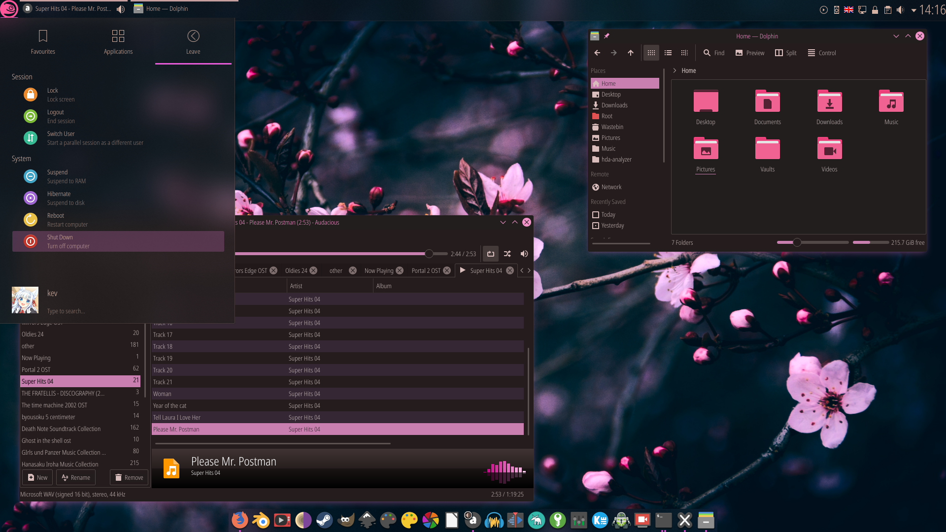Viewport: 946px width, 532px height.
Task: Enable shuffle playback in Audacious
Action: pos(507,254)
